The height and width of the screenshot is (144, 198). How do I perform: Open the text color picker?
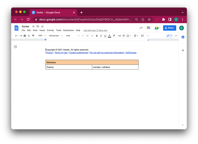point(110,36)
